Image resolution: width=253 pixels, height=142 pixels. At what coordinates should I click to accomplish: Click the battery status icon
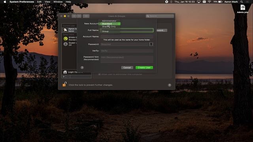[x=220, y=2]
